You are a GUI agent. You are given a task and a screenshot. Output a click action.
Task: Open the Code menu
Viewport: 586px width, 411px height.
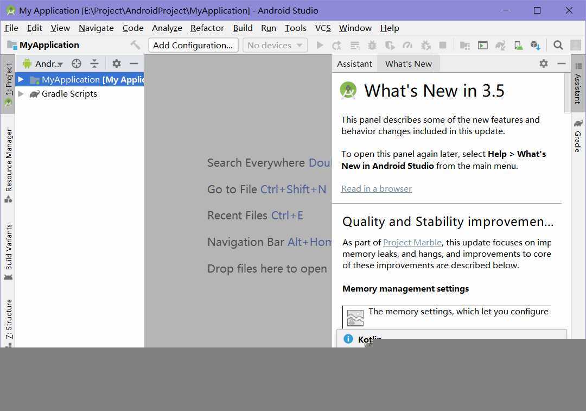coord(133,28)
